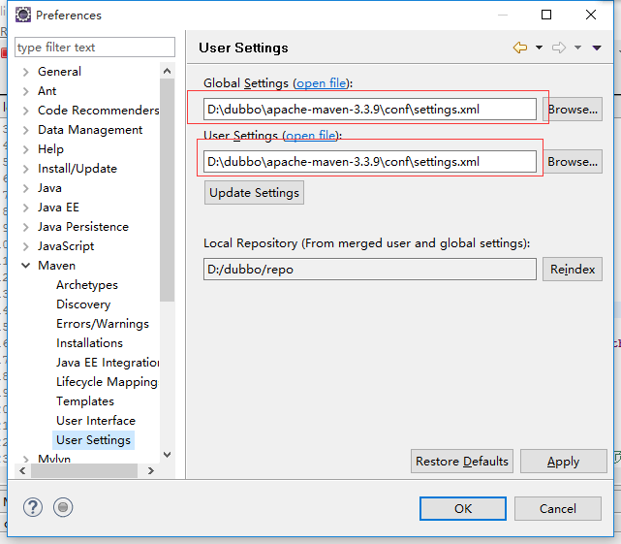
Task: Click the Update Settings button
Action: coord(254,193)
